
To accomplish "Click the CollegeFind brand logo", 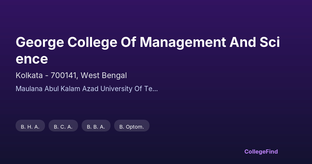I will [261, 152].
